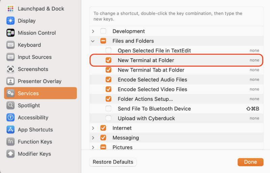Click Restore Defaults button
Viewport: 270px width, 173px height.
[x=113, y=162]
